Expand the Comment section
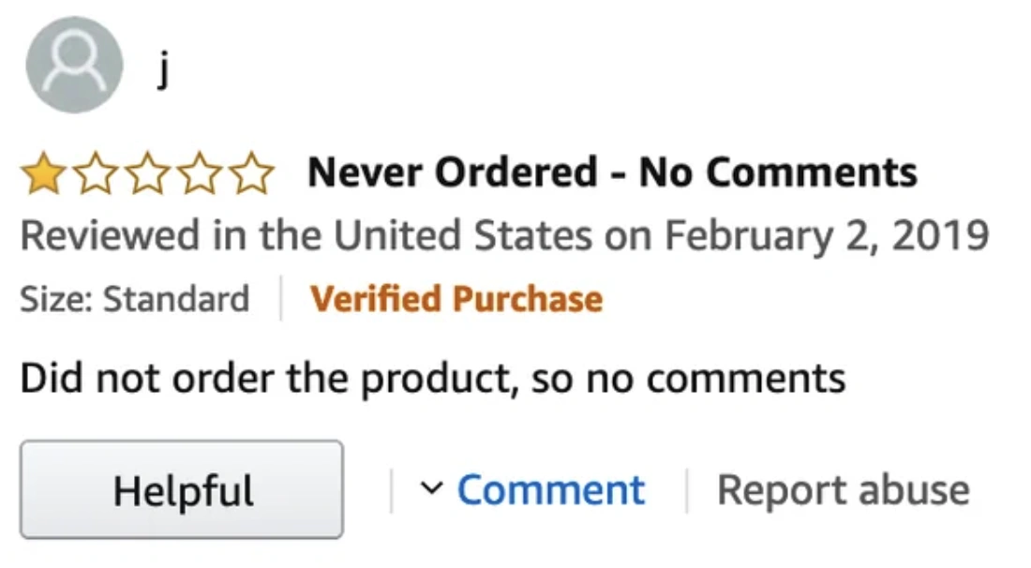The width and height of the screenshot is (1031, 568). [551, 488]
